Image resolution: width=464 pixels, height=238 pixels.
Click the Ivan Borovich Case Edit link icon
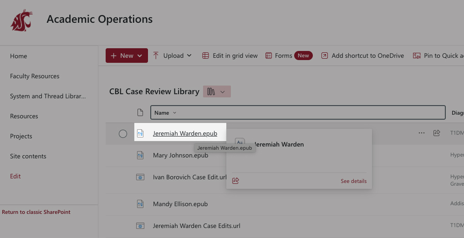[141, 177]
